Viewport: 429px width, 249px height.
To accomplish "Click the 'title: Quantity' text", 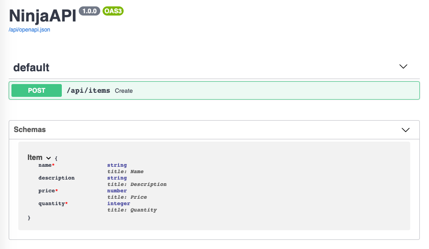I will [x=132, y=210].
